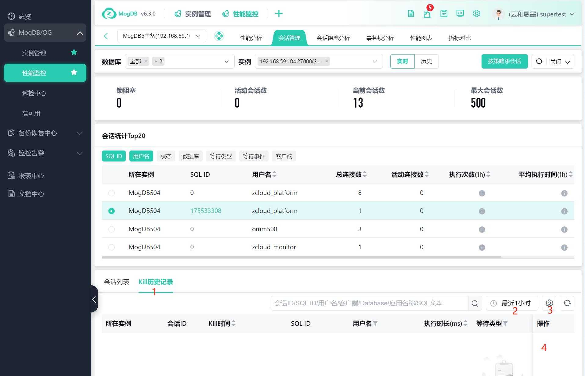Click 平均执行时间 info icon for omm500 row

click(x=564, y=229)
